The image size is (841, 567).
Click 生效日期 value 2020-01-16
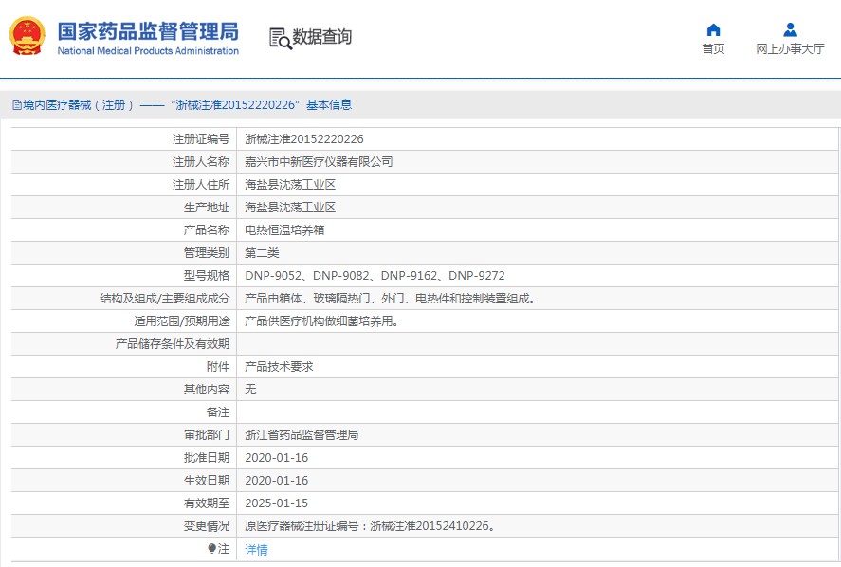coord(276,481)
